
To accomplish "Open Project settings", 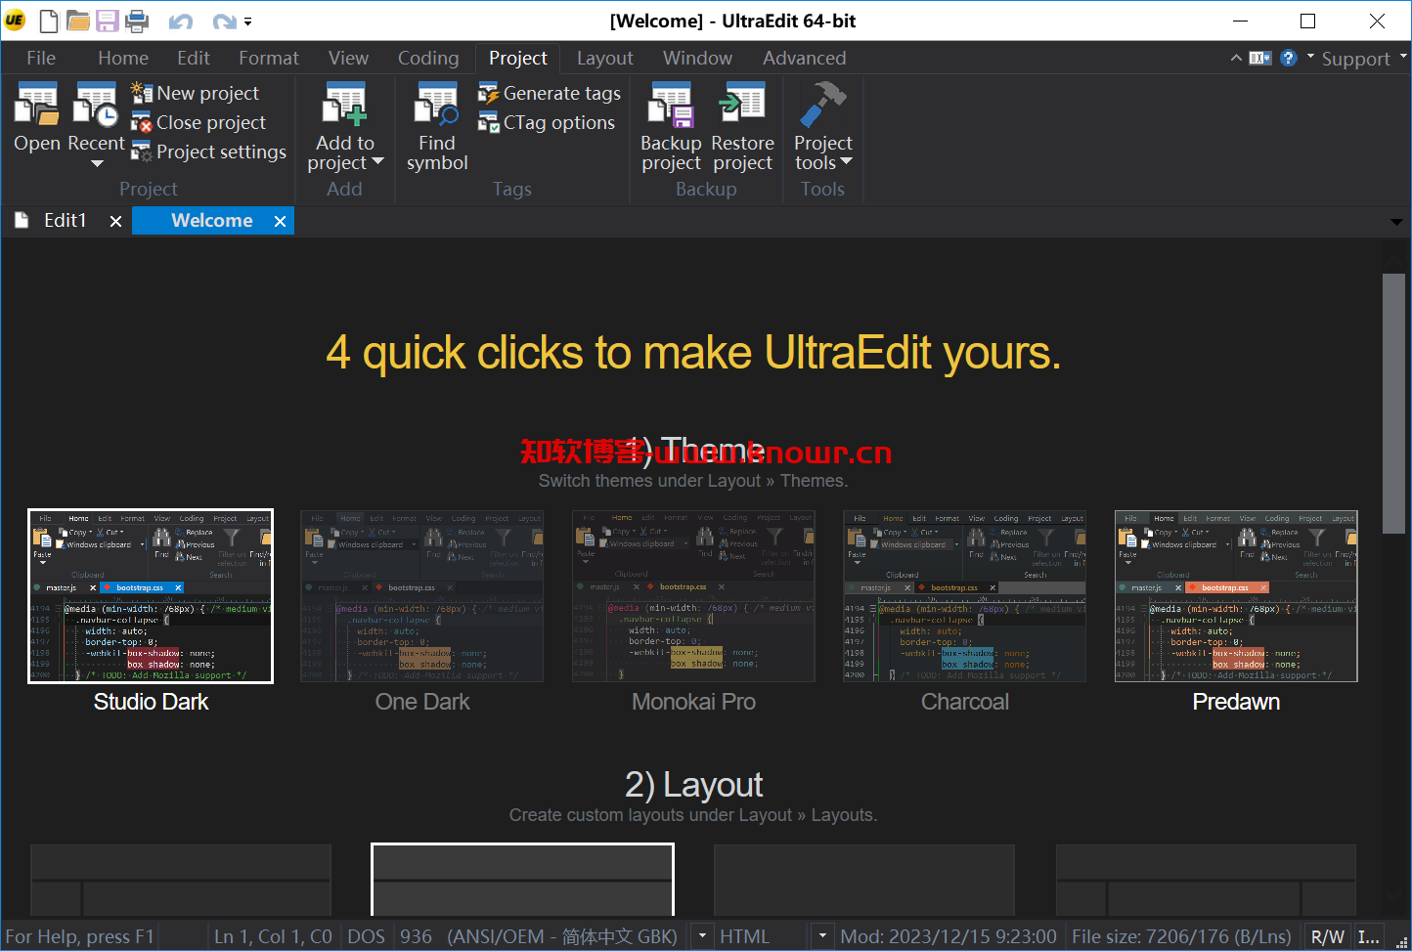I will tap(209, 151).
